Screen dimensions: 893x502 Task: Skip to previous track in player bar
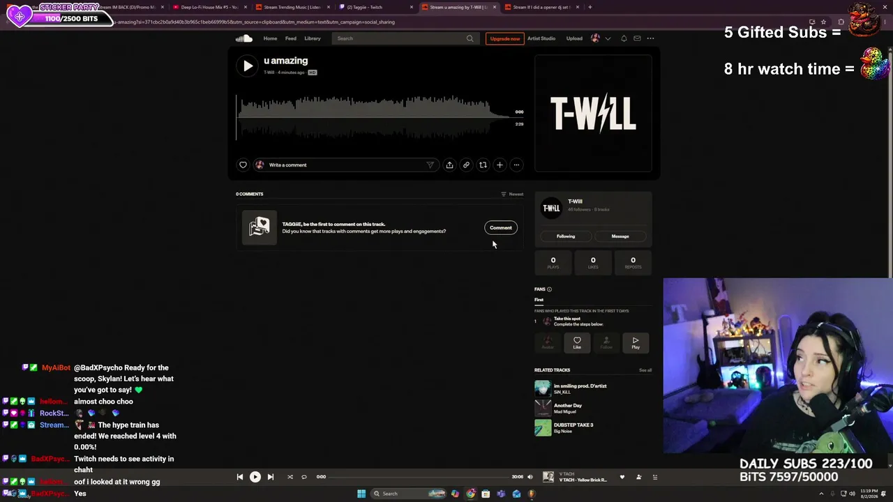point(240,477)
